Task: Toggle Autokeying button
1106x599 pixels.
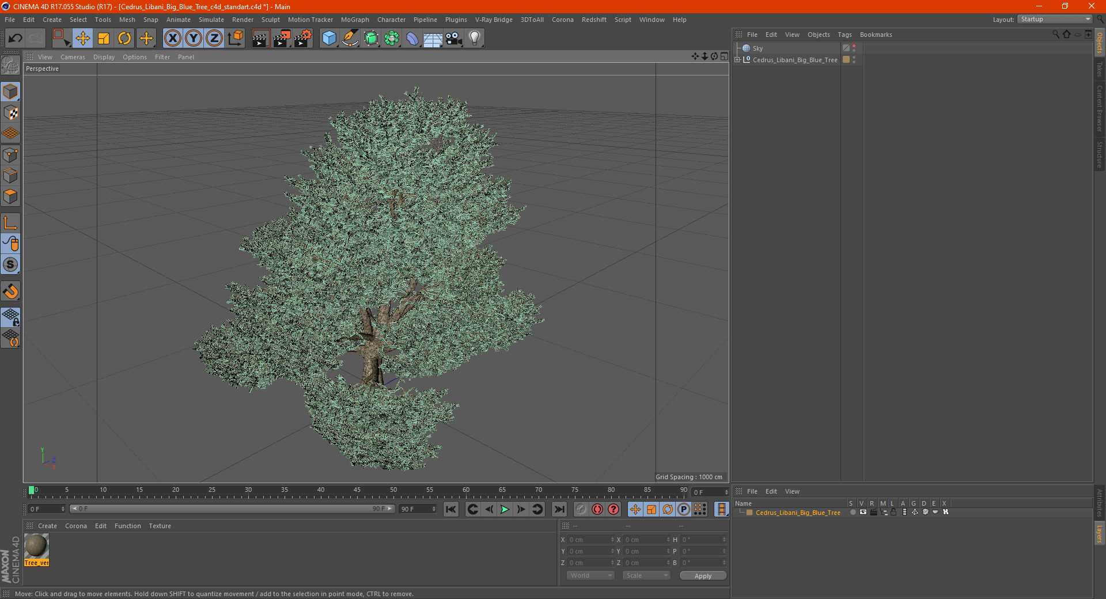Action: (597, 509)
